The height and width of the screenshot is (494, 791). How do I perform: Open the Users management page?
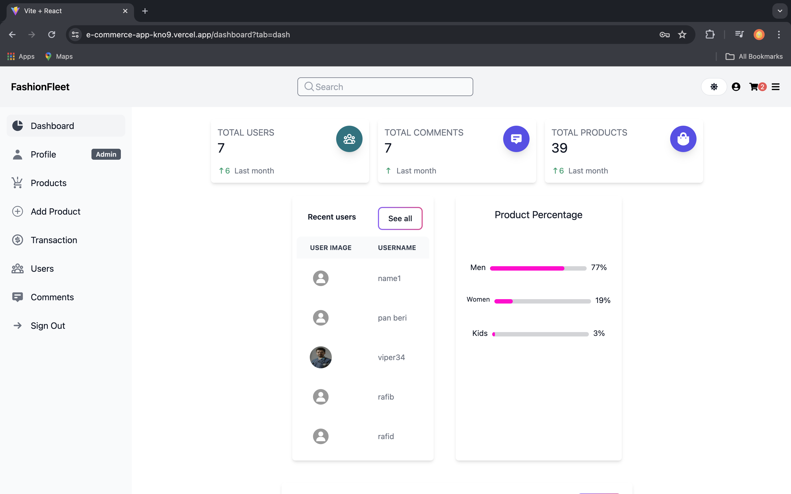click(42, 268)
